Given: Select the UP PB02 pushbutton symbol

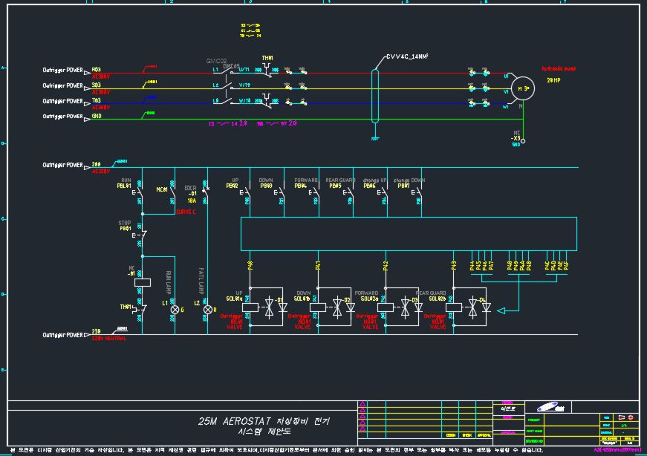Looking at the screenshot, I should (x=246, y=192).
